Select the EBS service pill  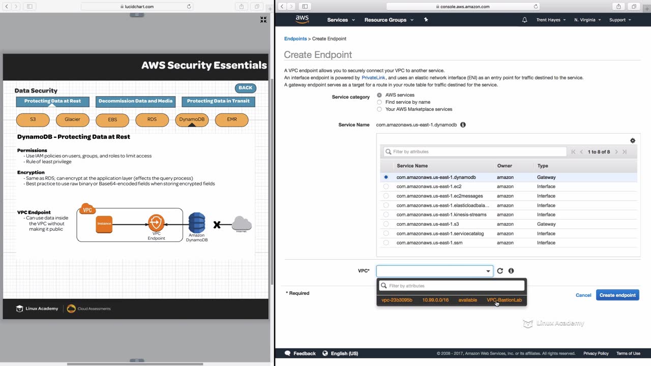click(112, 119)
